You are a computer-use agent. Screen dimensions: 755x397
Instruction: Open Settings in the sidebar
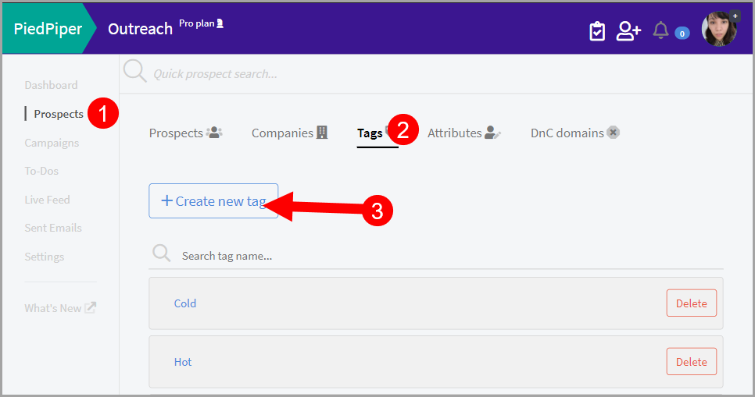[x=45, y=257]
